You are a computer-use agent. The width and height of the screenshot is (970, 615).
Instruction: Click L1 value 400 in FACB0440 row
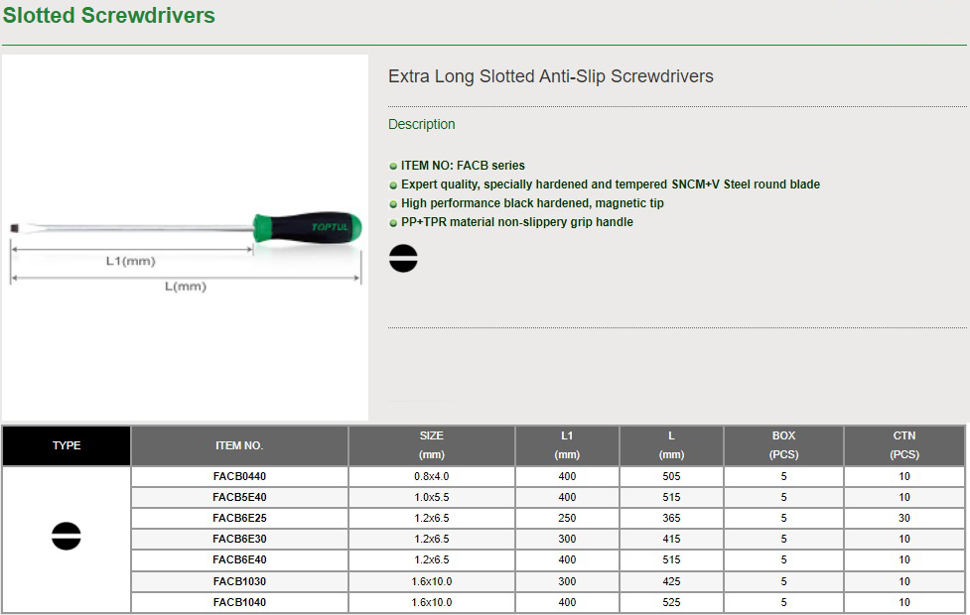[x=567, y=476]
